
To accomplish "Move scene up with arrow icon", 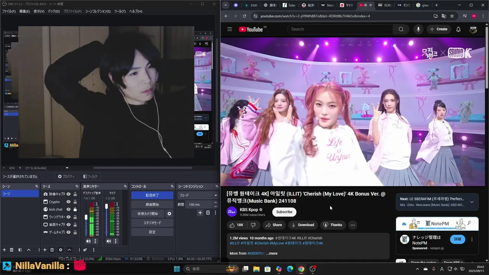I will coord(29,250).
